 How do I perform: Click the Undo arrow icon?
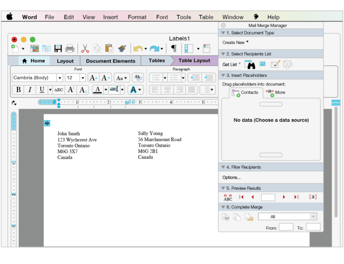point(138,48)
